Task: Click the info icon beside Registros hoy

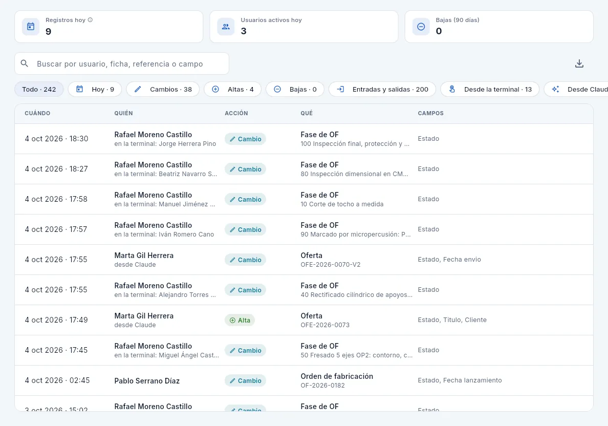Action: [x=91, y=20]
